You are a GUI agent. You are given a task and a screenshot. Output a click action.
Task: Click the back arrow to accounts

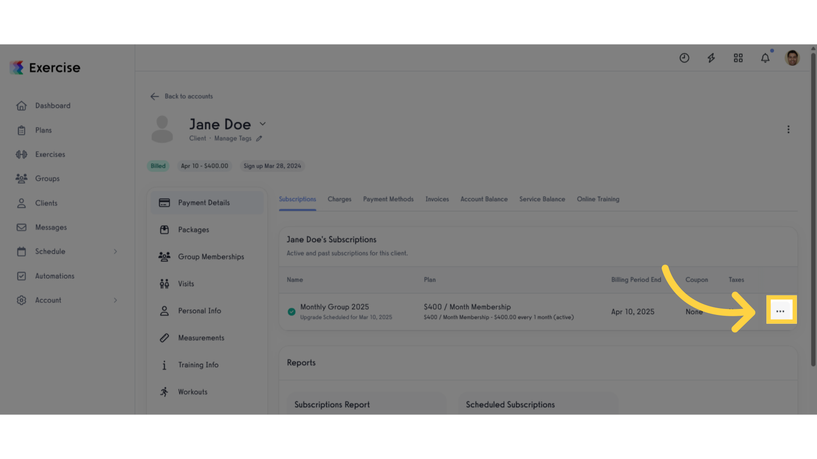[x=154, y=96]
